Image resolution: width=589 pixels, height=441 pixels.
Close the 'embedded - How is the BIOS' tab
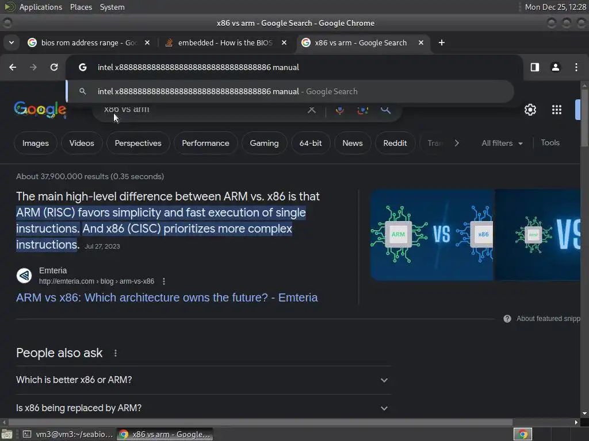[284, 42]
